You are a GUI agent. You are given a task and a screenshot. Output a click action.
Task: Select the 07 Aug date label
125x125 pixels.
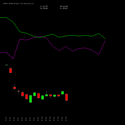pyautogui.click(x=54, y=119)
